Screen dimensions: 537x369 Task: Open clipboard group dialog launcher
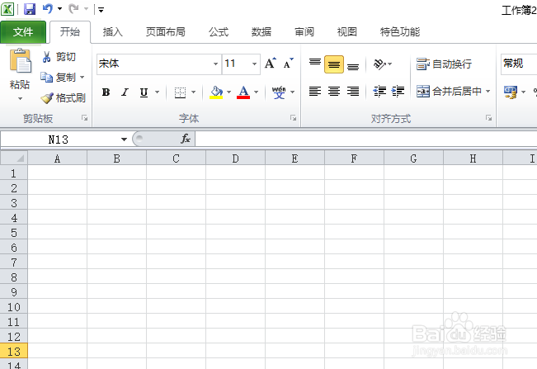[84, 118]
